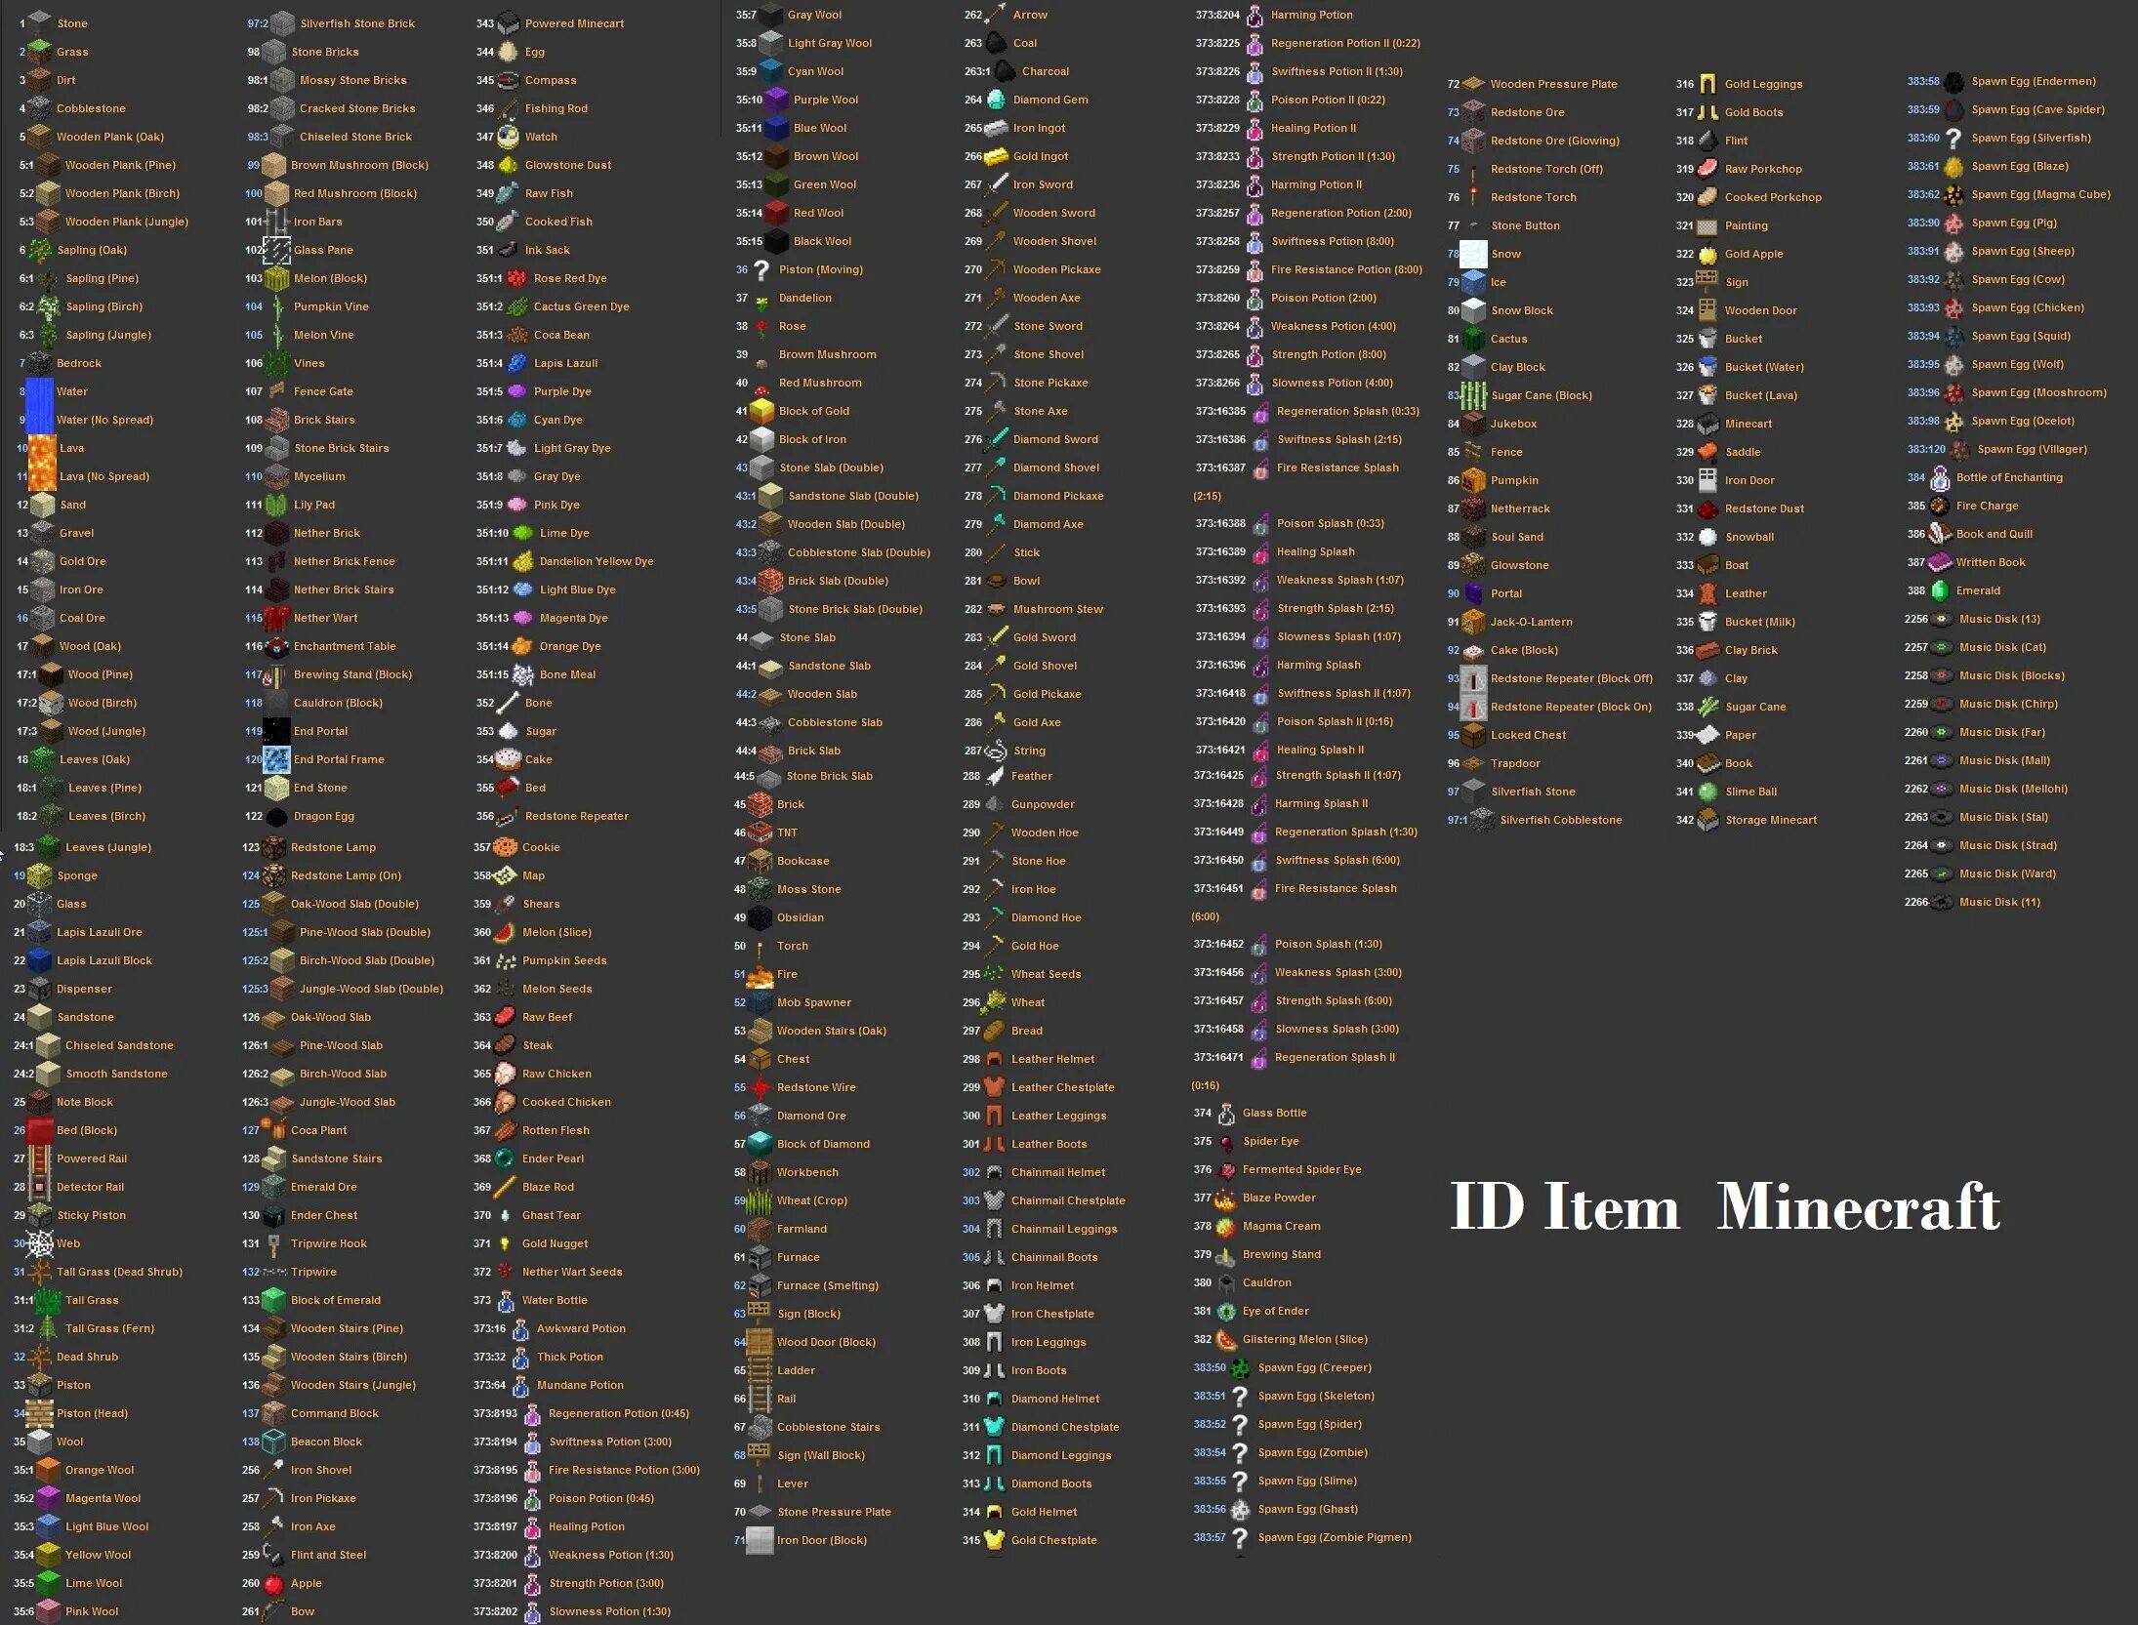
Task: Select the Command Block icon
Action: coord(273,1411)
